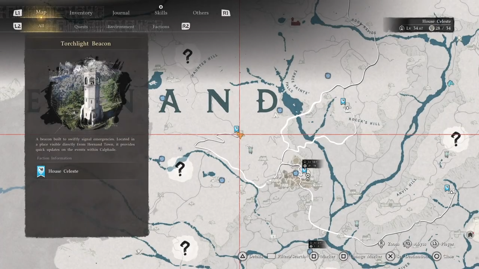Viewport: 479px width, 269px height.
Task: Click the white waypoint circle near Anvil Hill banner
Action: (x=452, y=192)
